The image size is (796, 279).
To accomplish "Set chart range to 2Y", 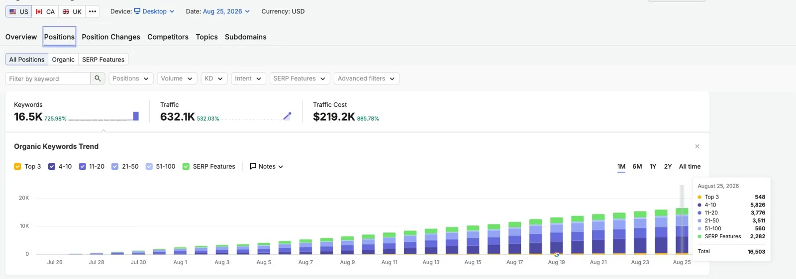I will click(x=668, y=166).
